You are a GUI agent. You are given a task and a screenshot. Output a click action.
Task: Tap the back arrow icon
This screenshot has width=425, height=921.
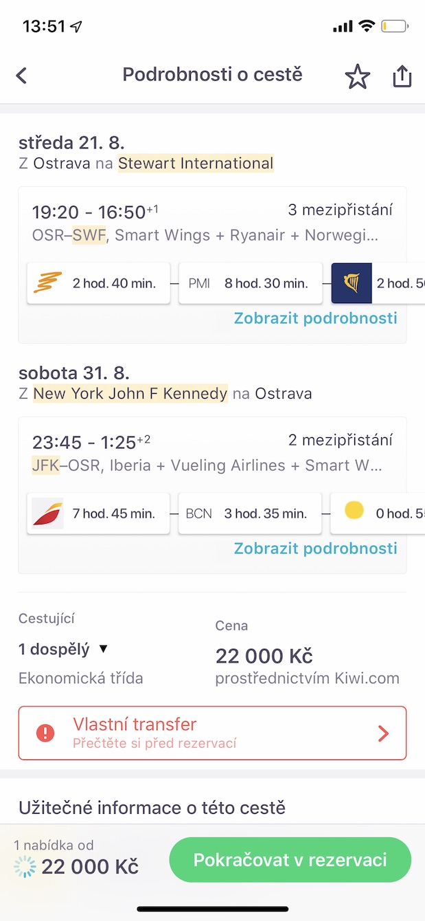click(22, 76)
